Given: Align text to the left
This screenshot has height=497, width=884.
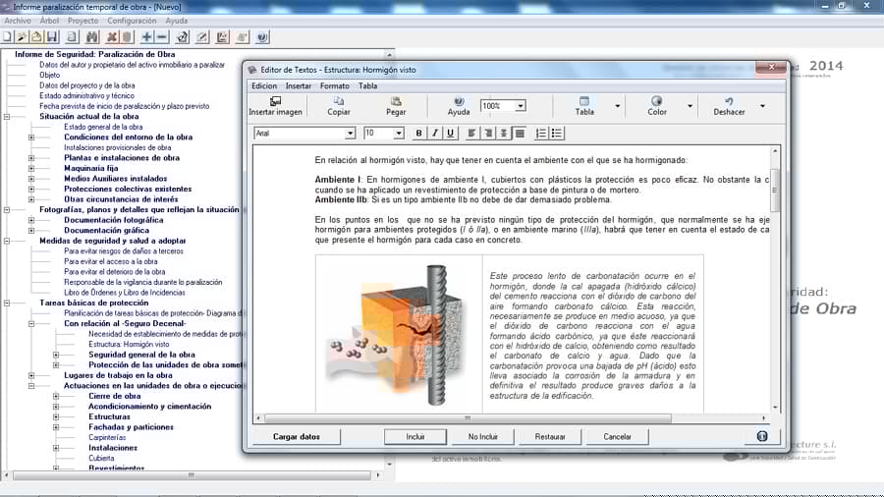Looking at the screenshot, I should pyautogui.click(x=471, y=133).
